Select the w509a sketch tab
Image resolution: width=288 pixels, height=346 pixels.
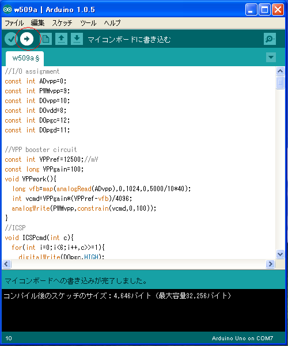coord(25,59)
